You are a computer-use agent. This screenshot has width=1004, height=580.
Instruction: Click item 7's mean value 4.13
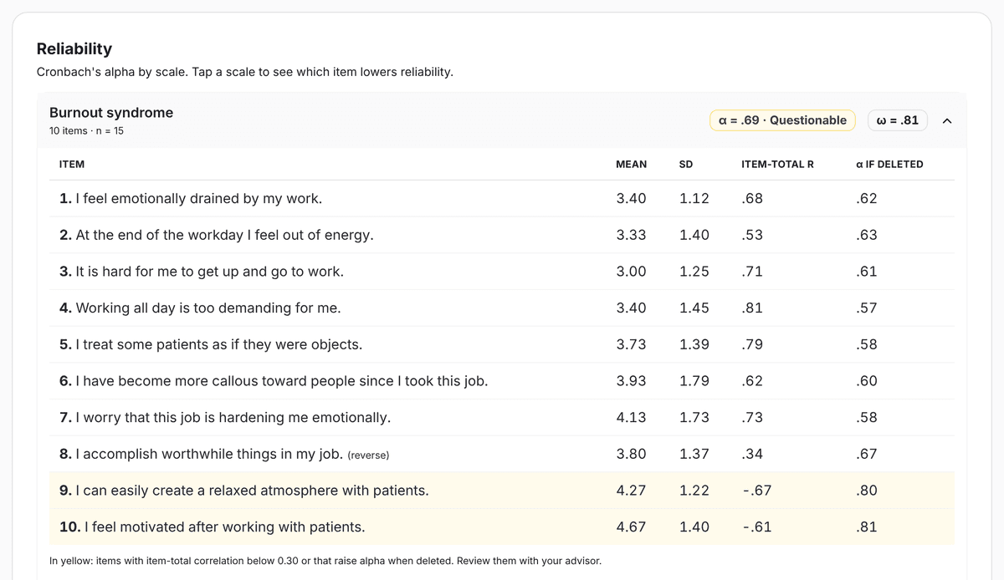coord(631,417)
